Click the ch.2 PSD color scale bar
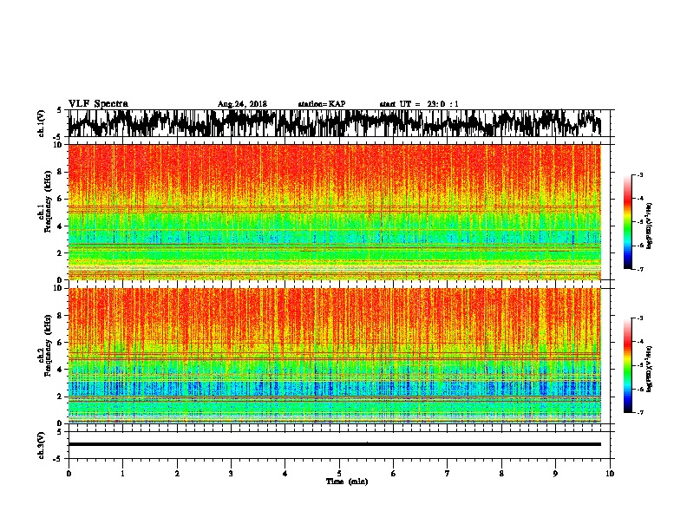Screen dimensions: 687x531 point(627,365)
